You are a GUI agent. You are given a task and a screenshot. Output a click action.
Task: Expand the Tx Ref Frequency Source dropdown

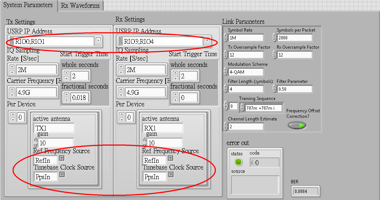point(62,158)
